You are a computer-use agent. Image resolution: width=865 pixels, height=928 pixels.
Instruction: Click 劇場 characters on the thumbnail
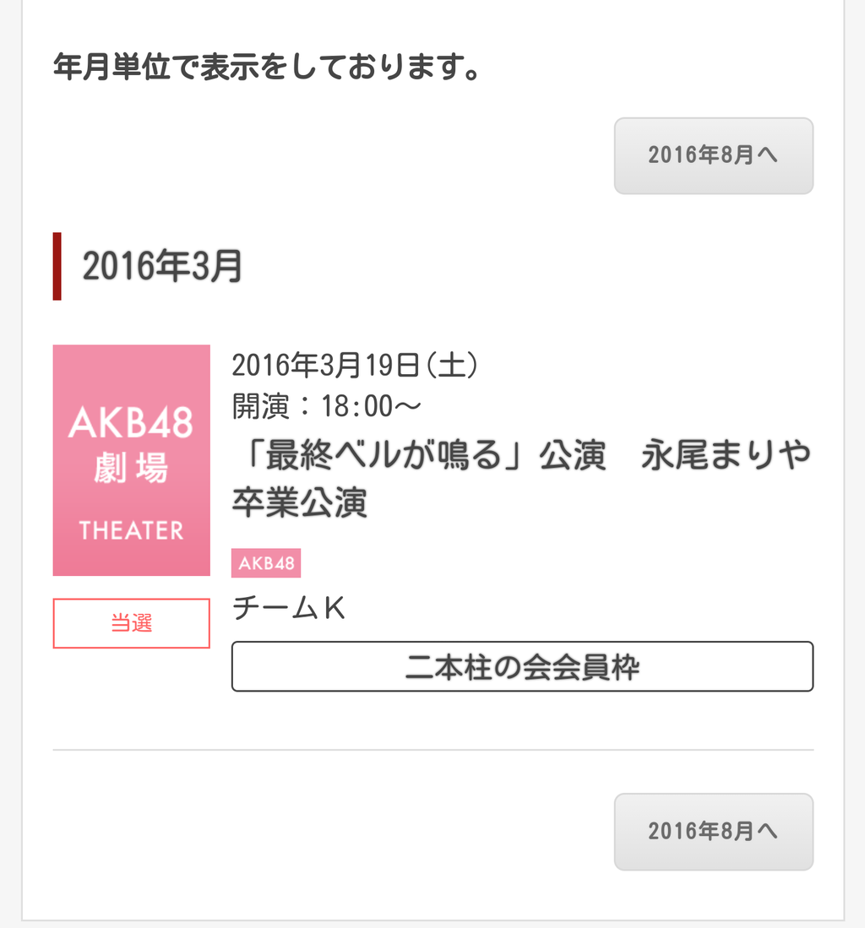131,469
